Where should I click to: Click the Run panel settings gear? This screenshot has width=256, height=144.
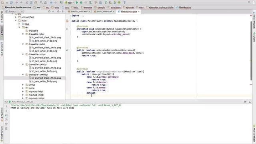coord(245,102)
